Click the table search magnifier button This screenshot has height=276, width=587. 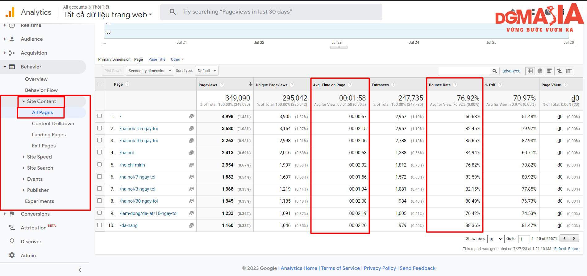(x=494, y=71)
